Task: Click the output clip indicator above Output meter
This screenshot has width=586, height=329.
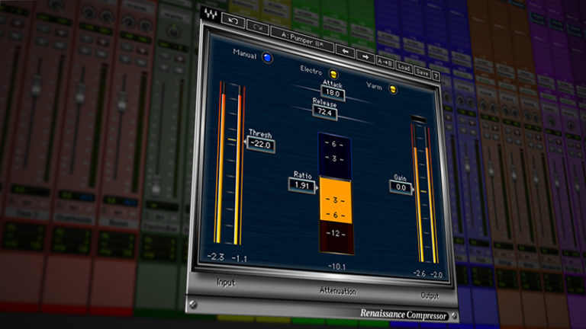Action: click(x=419, y=119)
